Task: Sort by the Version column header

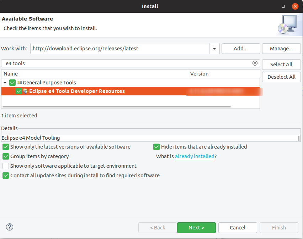Action: pos(224,74)
